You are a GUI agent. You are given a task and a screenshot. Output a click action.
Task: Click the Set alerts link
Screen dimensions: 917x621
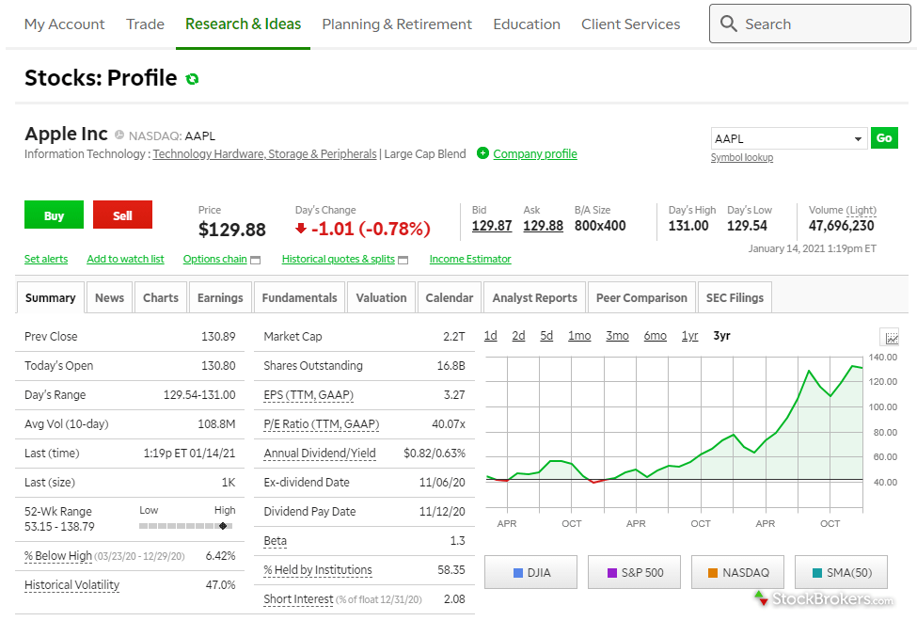click(46, 259)
